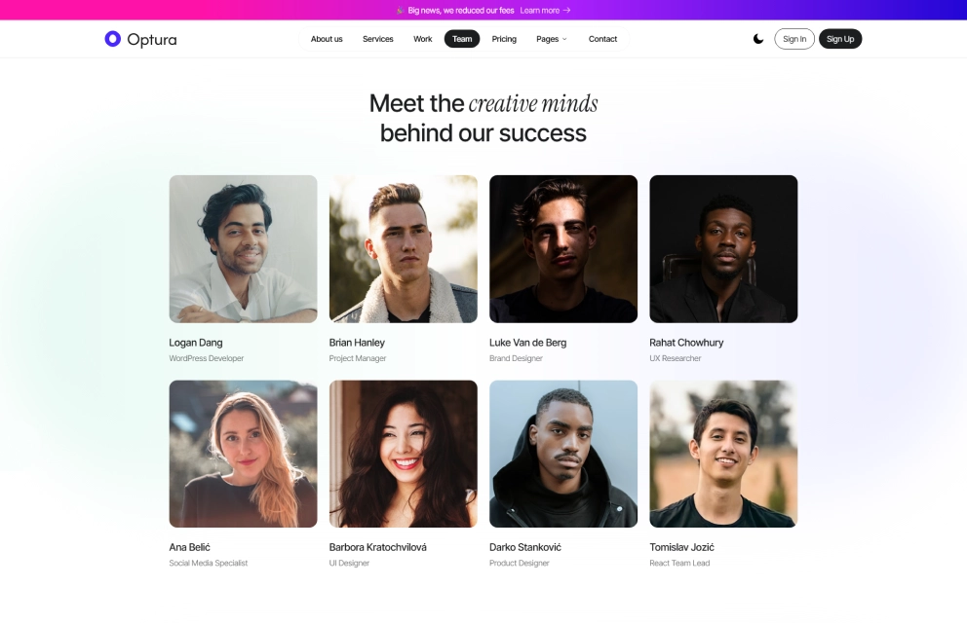Screen dimensions: 967x623
Task: Toggle dark mode moon icon
Action: pos(758,39)
